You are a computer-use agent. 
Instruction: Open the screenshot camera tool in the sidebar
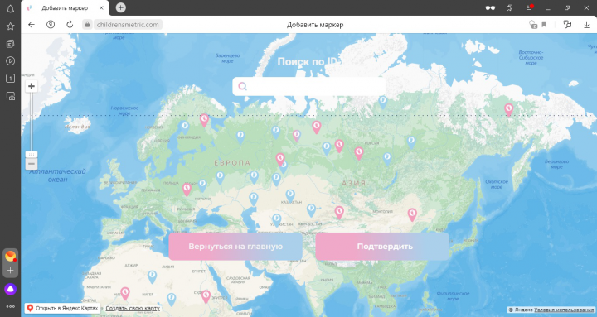pos(11,96)
